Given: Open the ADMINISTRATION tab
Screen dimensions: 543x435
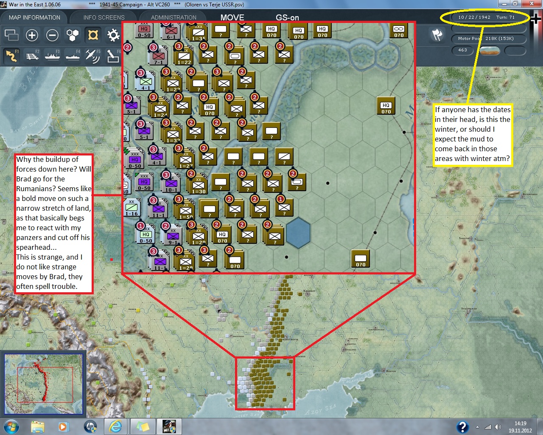Looking at the screenshot, I should pos(174,17).
